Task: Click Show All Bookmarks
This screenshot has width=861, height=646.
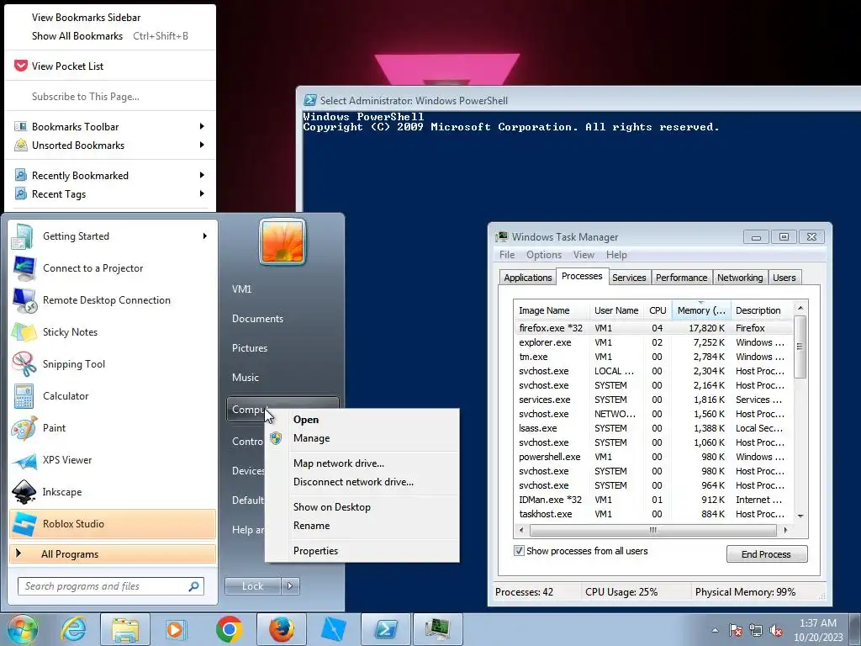Action: pyautogui.click(x=110, y=35)
